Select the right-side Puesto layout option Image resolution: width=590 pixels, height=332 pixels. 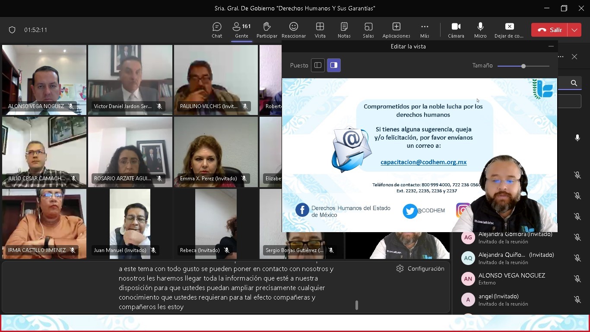point(333,65)
